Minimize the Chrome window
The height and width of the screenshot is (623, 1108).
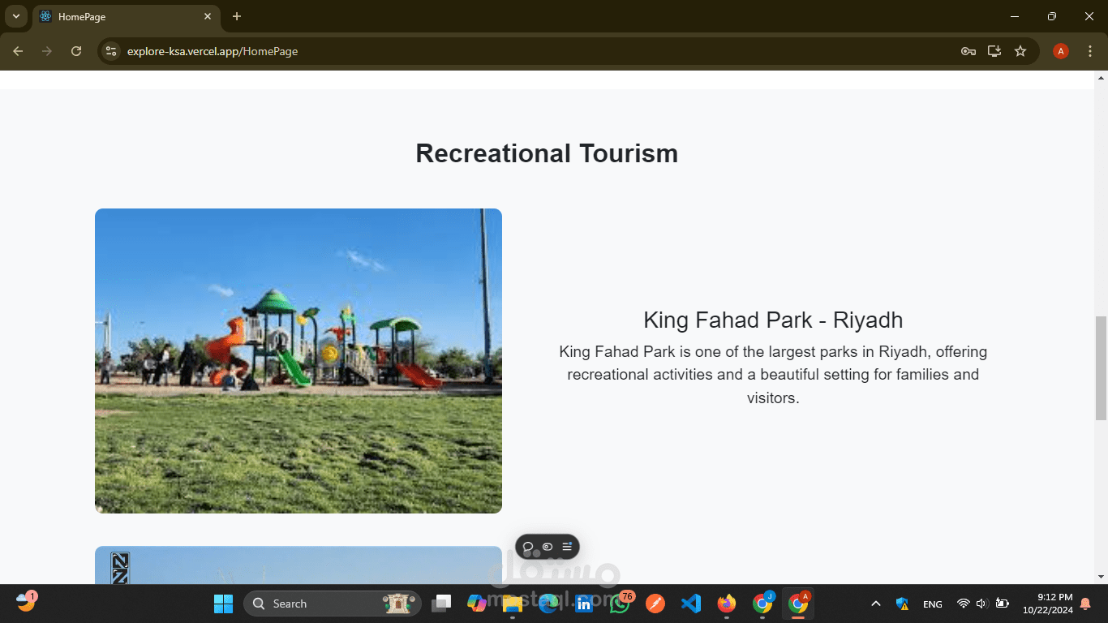point(1015,16)
